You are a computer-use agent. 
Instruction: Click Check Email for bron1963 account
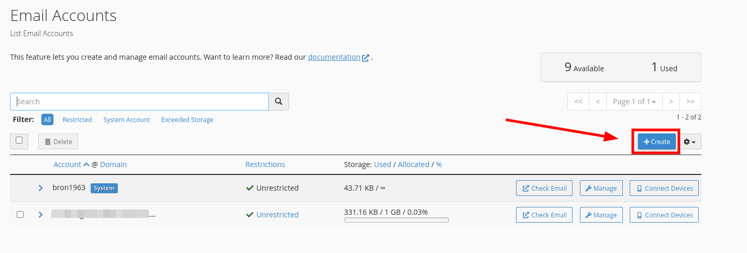[544, 188]
